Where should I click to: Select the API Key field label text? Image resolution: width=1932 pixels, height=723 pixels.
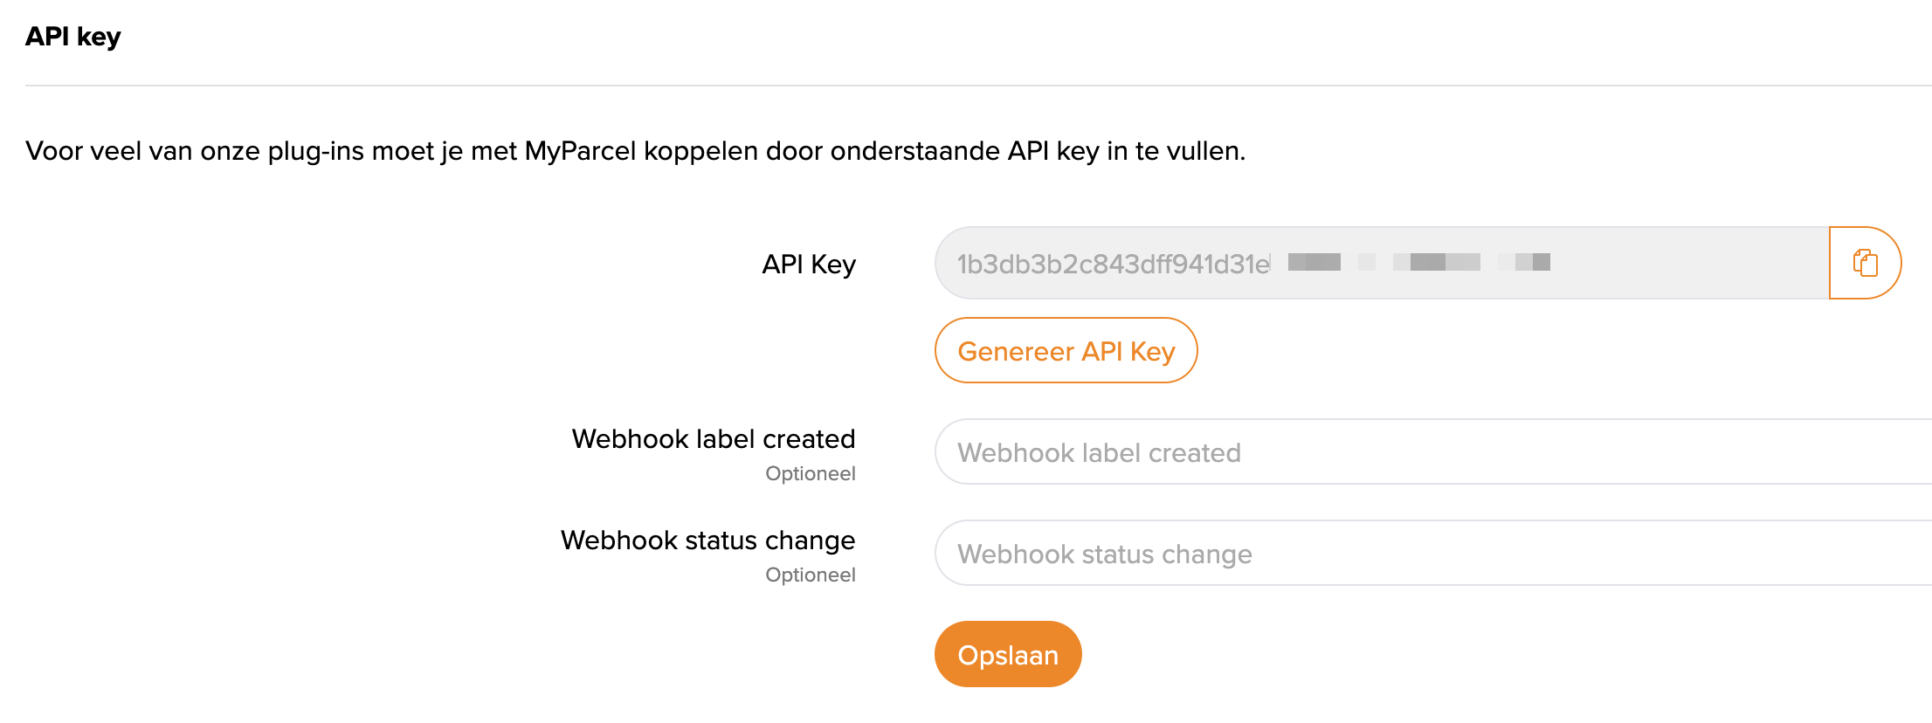[x=808, y=264]
